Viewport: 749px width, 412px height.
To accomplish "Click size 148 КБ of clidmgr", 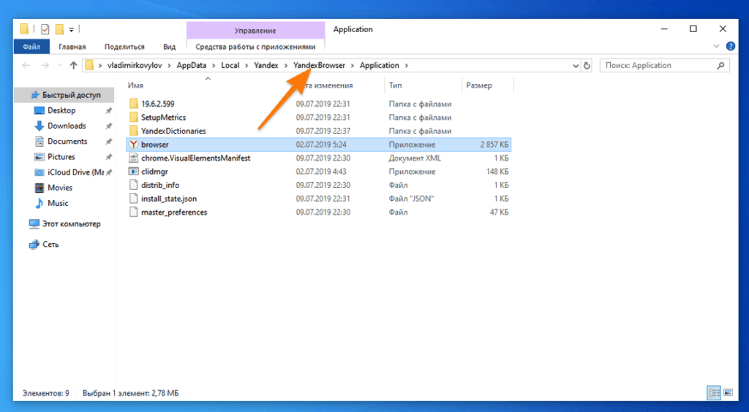I will point(497,172).
